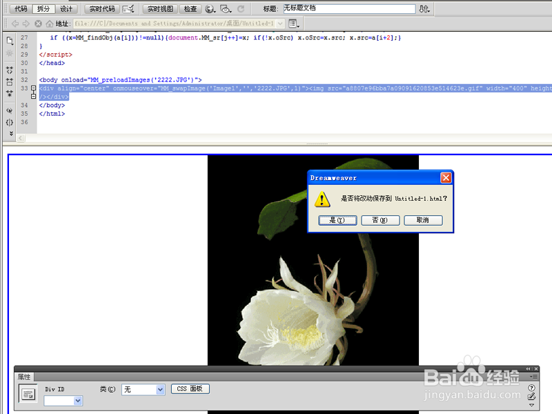
Task: Close the properties panel
Action: click(536, 368)
